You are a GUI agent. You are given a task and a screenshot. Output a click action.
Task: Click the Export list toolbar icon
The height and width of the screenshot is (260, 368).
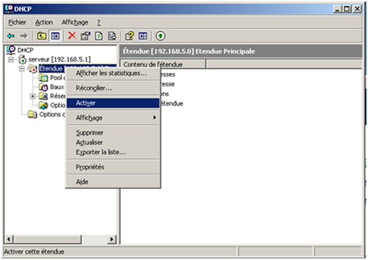(112, 36)
